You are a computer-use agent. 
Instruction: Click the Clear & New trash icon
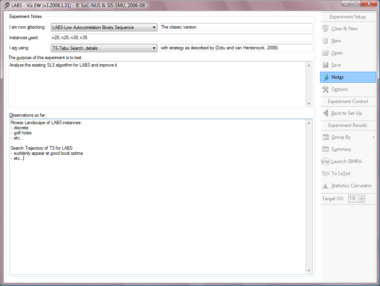[326, 28]
